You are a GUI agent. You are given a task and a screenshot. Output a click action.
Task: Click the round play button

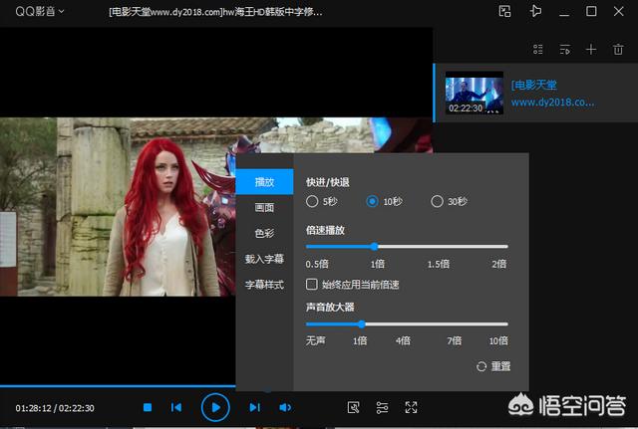point(215,407)
